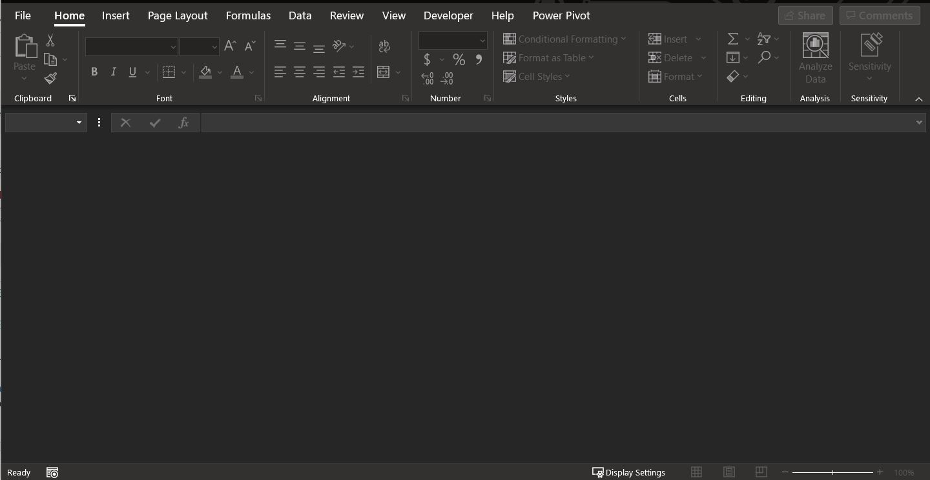Open Sort & Filter options
Viewport: 930px width, 480px height.
tap(764, 39)
